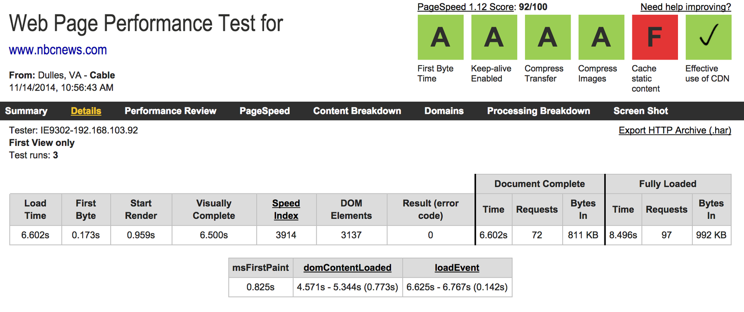Screen dimensions: 744x312
Task: Click the Keep-alive Enabled grade A badge
Action: [494, 37]
